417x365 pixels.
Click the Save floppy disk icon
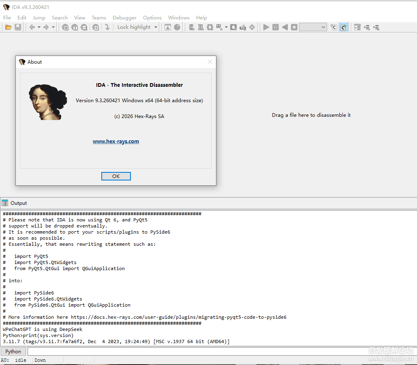(18, 27)
